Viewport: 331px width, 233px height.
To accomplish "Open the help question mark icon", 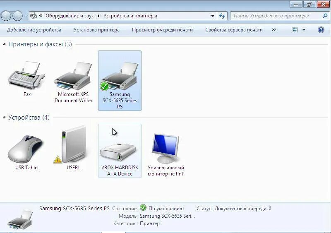I will pos(321,30).
